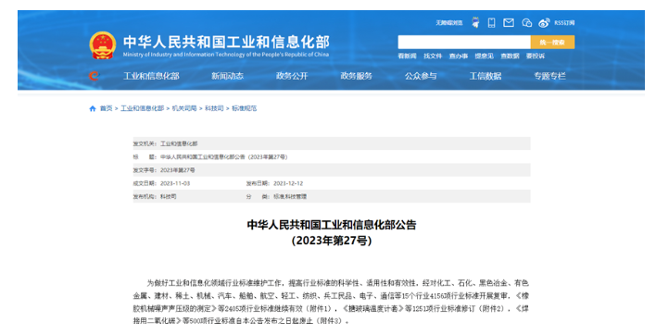The image size is (656, 335).
Task: Select 提意见 quick link
Action: point(484,56)
